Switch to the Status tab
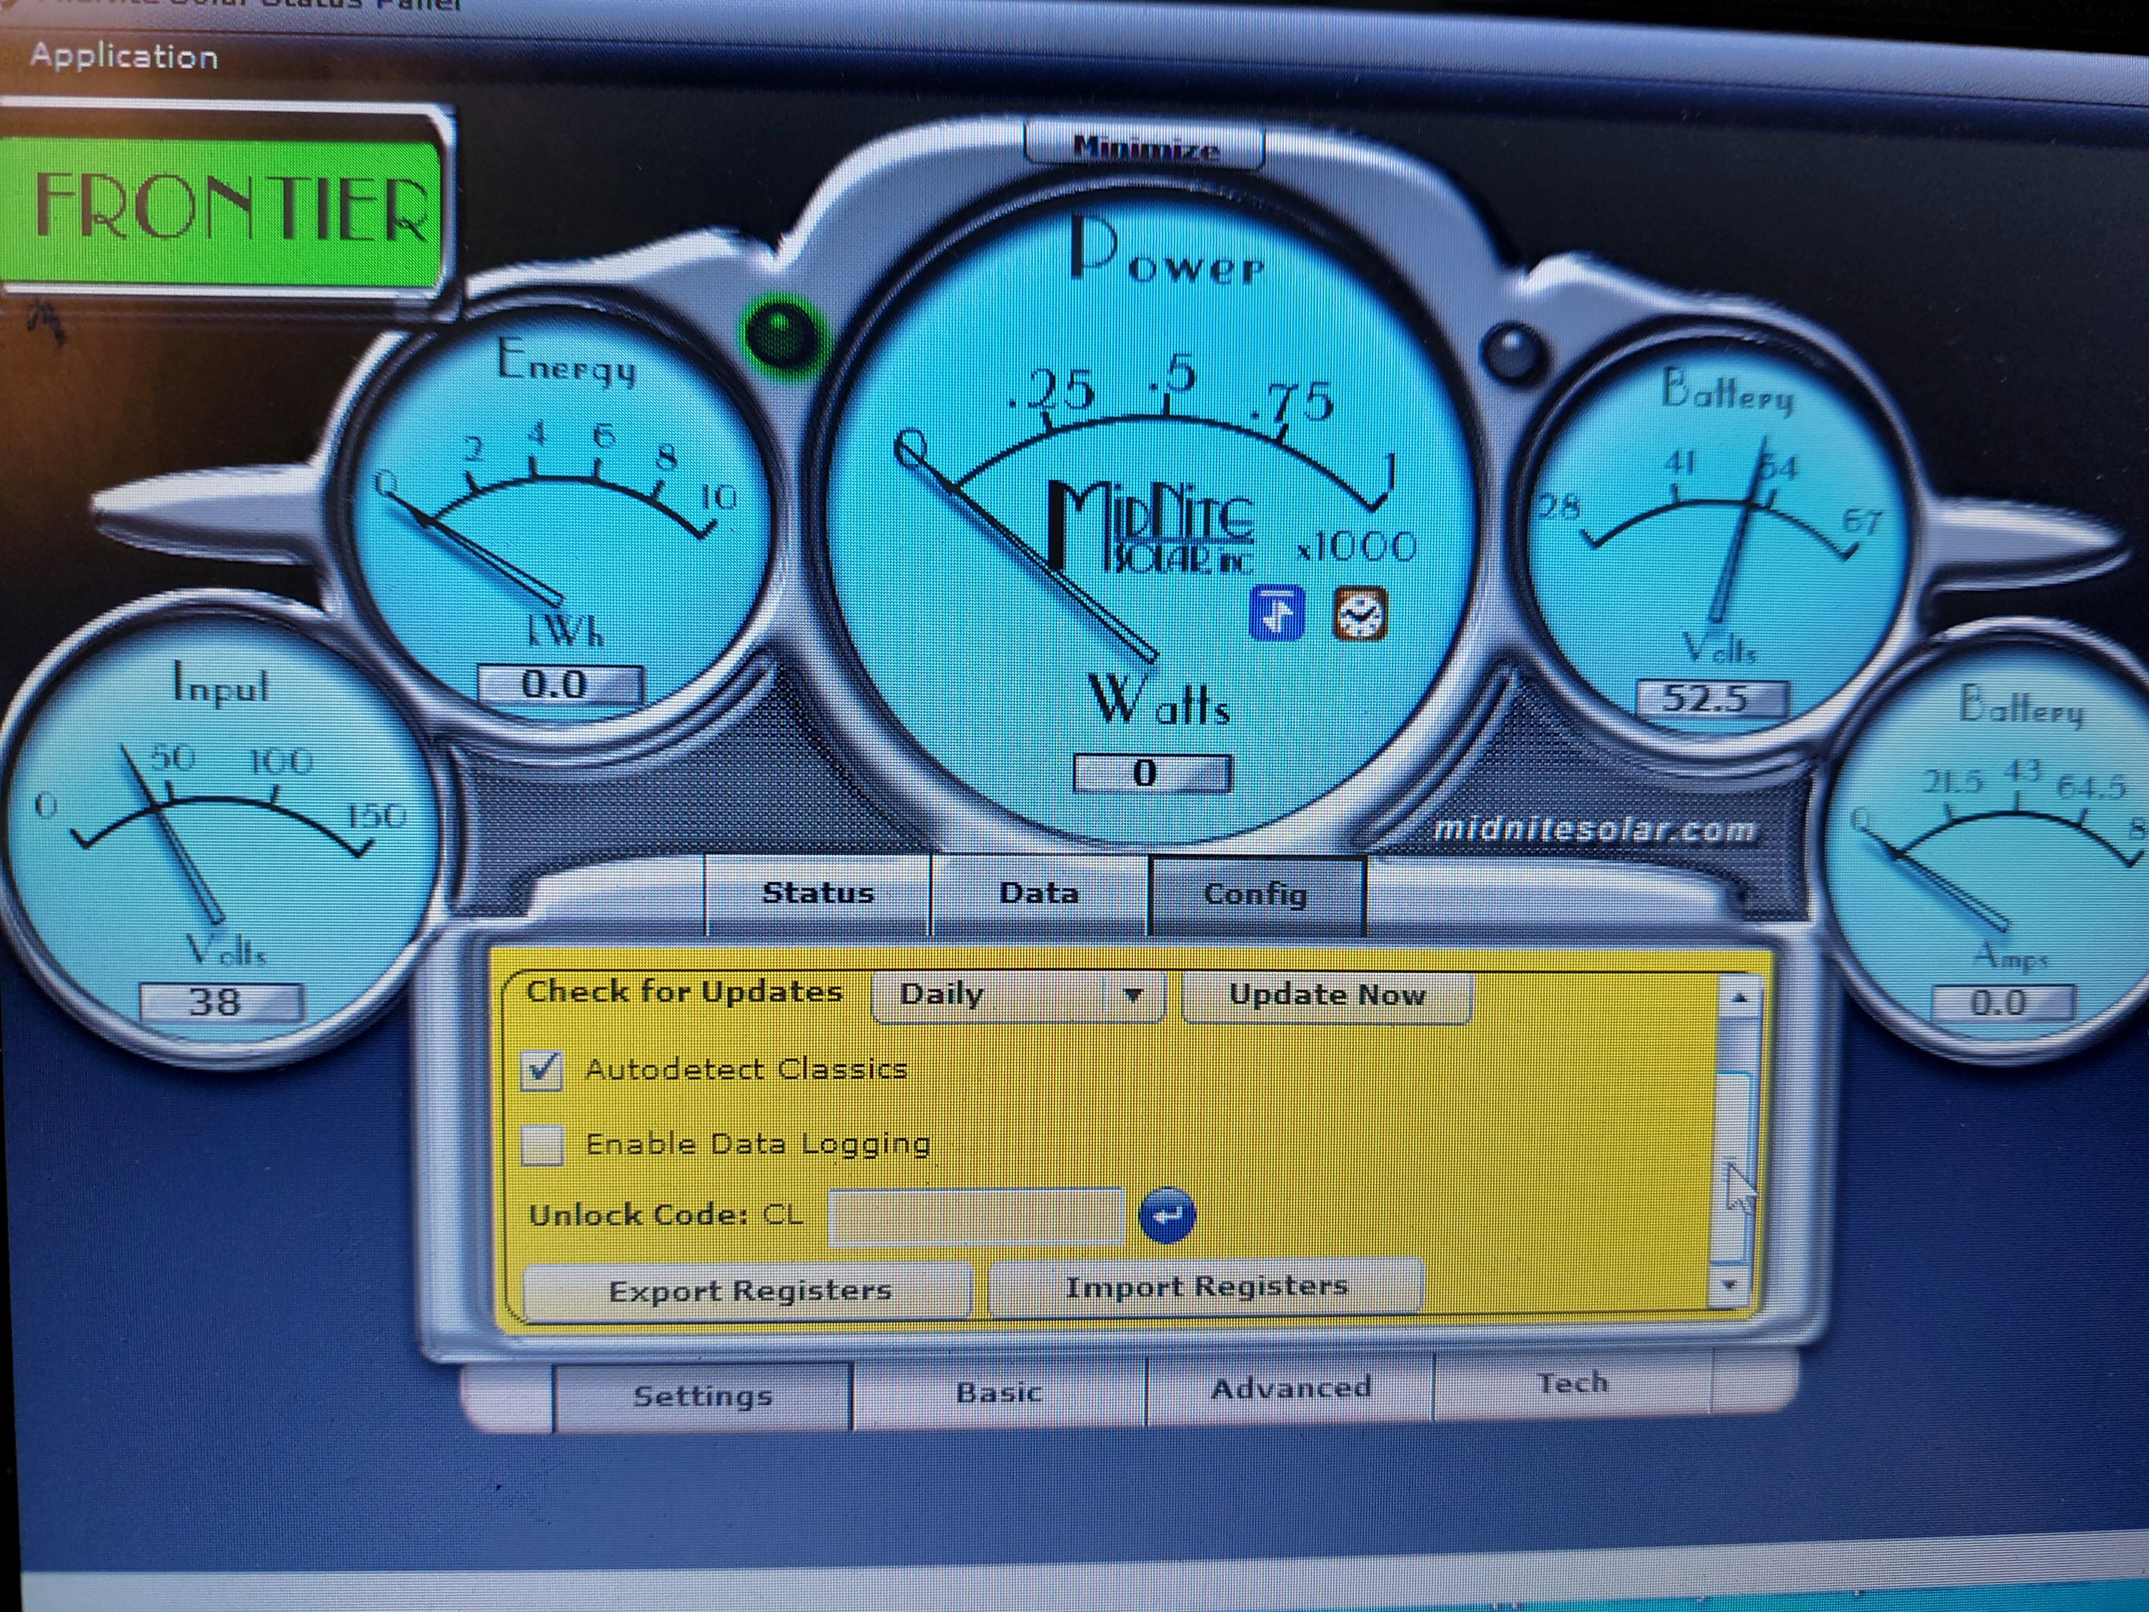The image size is (2149, 1612). tap(817, 893)
